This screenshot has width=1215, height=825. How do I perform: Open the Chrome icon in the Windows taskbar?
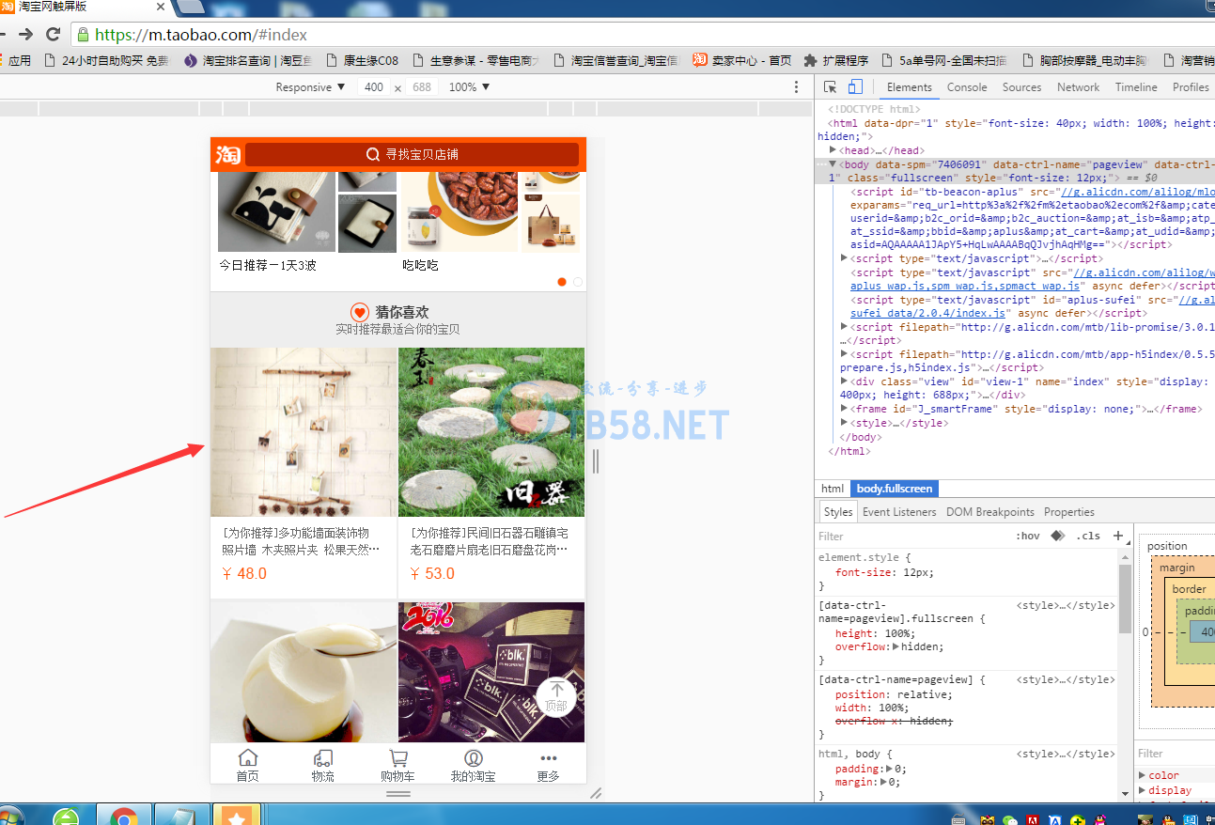(123, 817)
